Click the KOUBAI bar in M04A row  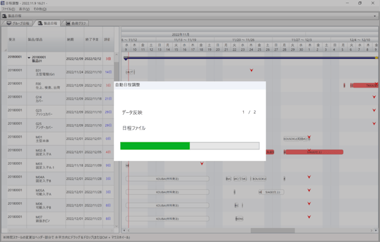pyautogui.click(x=167, y=179)
